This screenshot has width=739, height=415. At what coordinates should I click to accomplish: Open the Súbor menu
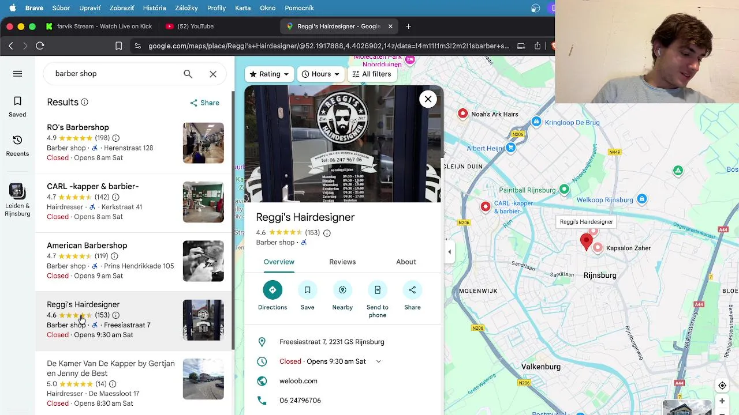(x=61, y=8)
